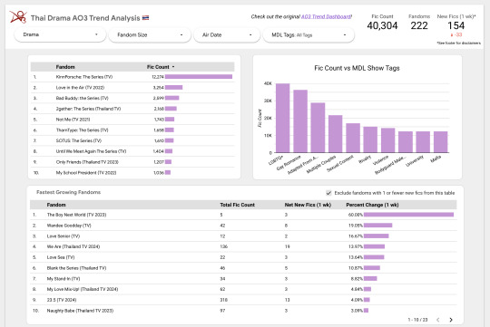Open the MDL Tags dropdown
The height and width of the screenshot is (327, 490).
[x=309, y=35]
